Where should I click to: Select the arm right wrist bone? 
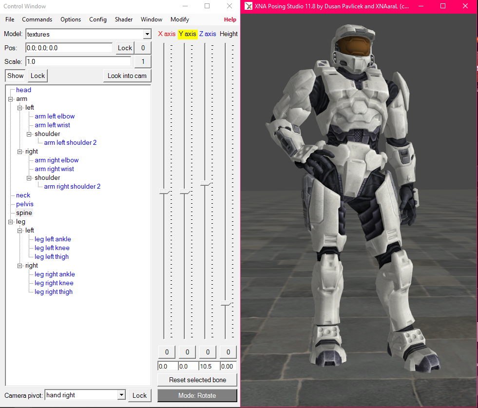coord(54,169)
